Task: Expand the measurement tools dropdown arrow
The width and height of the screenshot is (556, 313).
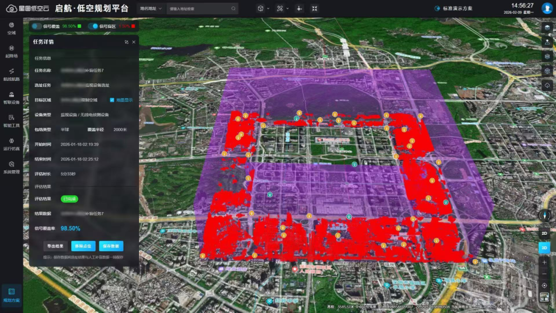Action: click(286, 8)
